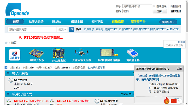This screenshot has width=188, height=105.
Task: Collapse the 单片机/嵌入式 section toggle icon
Action: point(8,94)
